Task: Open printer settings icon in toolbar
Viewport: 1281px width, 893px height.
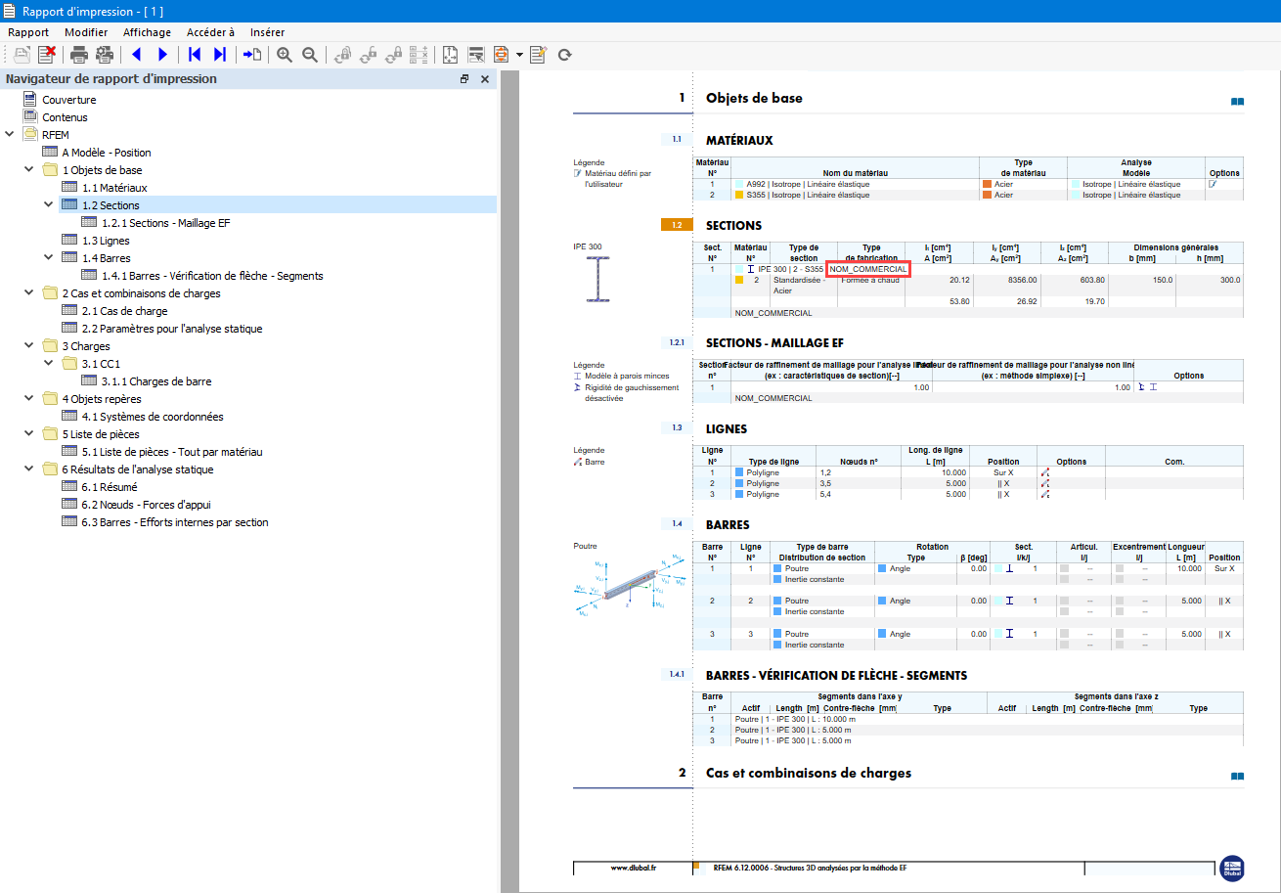Action: [x=105, y=55]
